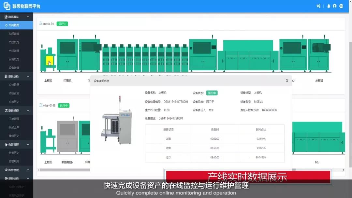This screenshot has width=352, height=198.
Task: Expand the 库房管理 section chevron
Action: point(28,170)
